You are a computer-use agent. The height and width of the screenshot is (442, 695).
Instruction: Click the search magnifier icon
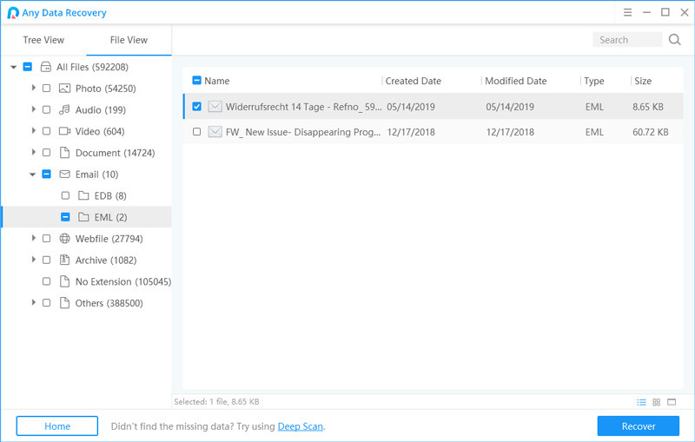pos(675,39)
